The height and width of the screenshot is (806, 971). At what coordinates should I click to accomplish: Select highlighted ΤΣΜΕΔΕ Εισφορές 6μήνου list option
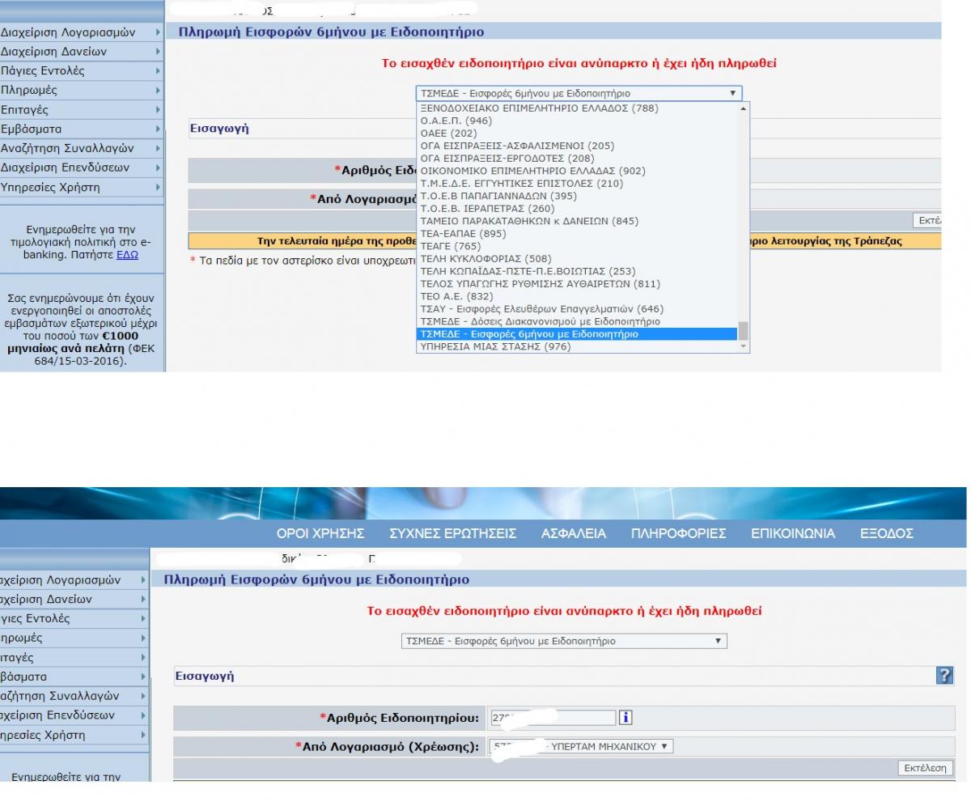click(577, 334)
